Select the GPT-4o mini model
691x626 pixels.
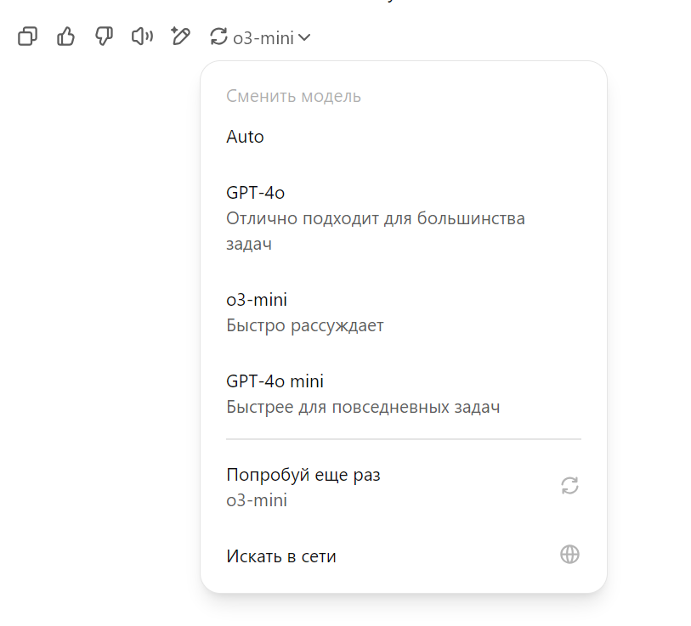pyautogui.click(x=404, y=394)
